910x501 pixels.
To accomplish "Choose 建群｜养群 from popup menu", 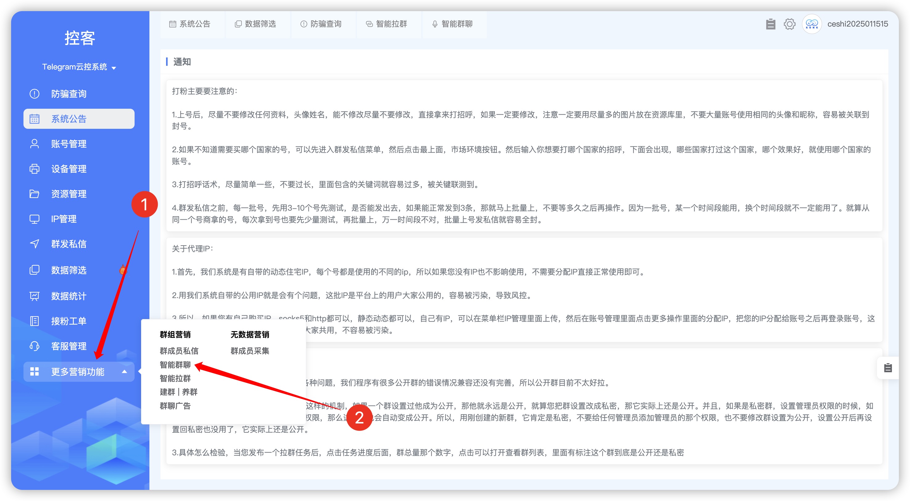I will 178,392.
